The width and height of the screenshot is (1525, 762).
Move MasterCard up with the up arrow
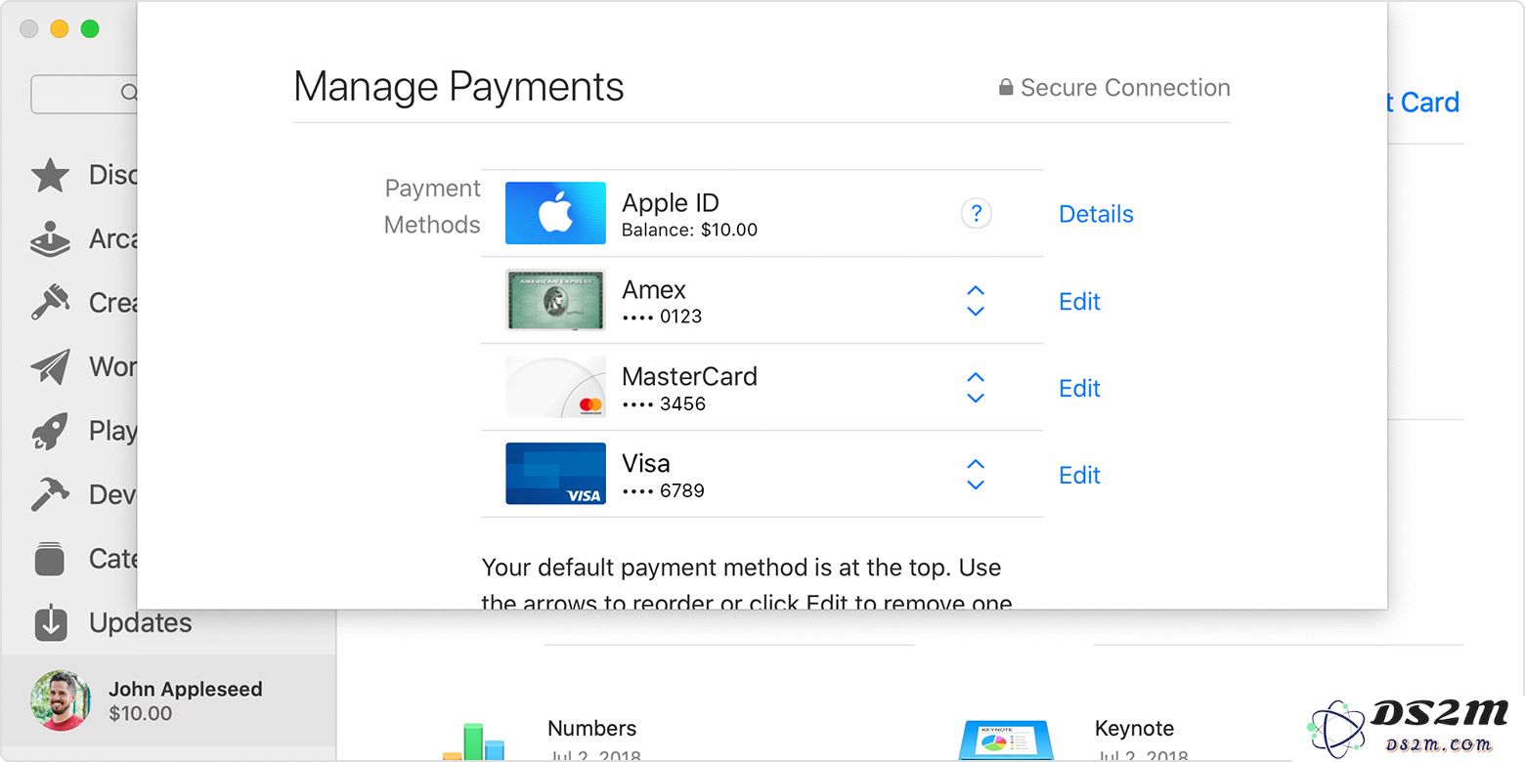pyautogui.click(x=975, y=377)
